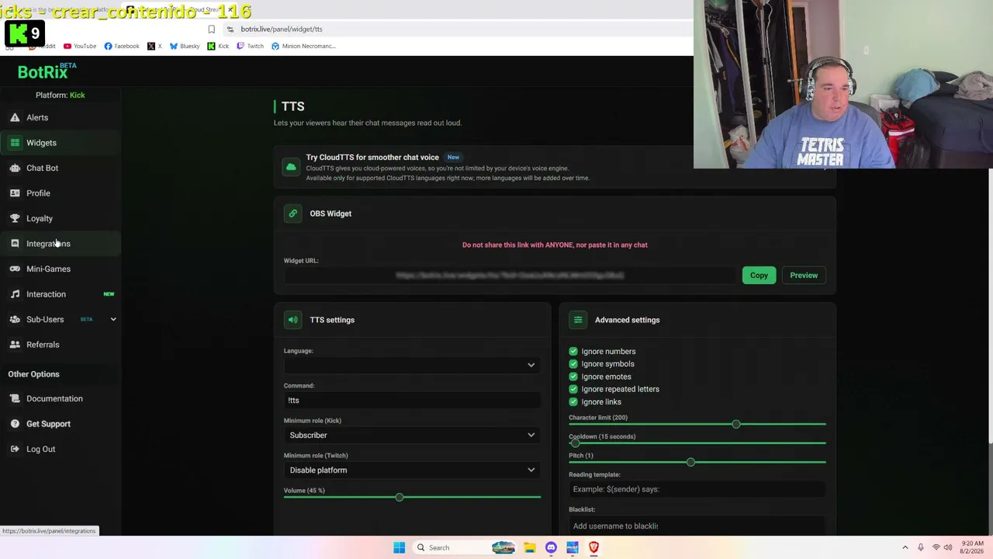Click the Cooldown slider handle
This screenshot has height=559, width=993.
(575, 443)
